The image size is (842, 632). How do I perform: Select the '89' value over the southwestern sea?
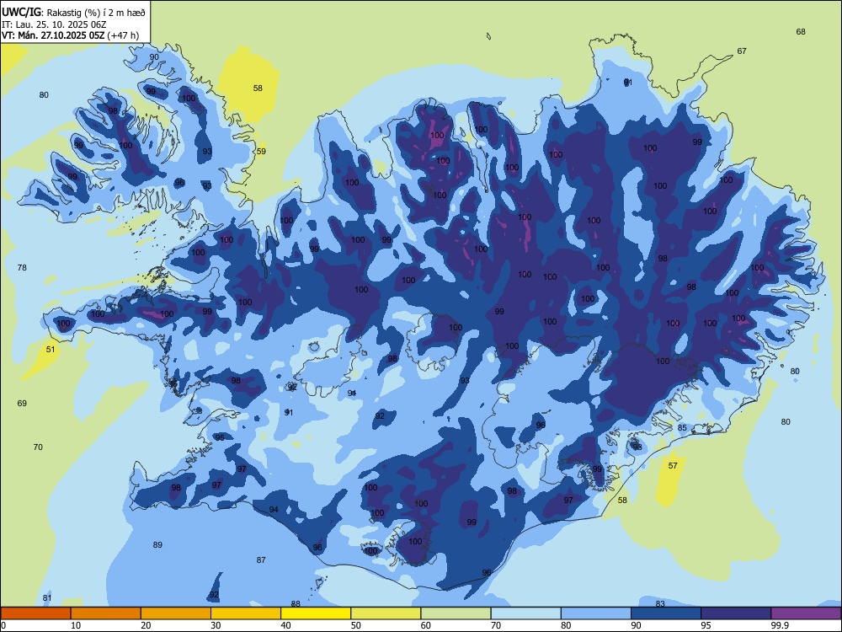157,545
